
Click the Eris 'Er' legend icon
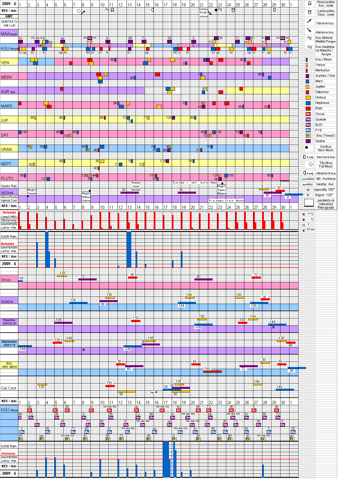(308, 136)
